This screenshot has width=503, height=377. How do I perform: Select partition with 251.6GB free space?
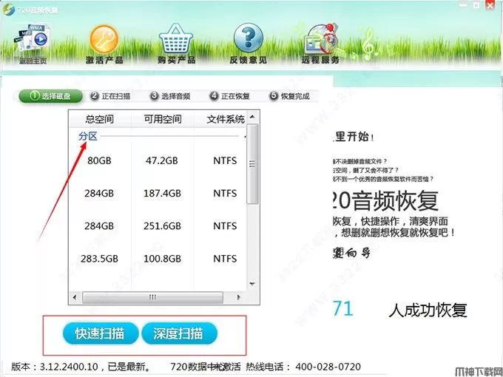coord(158,226)
